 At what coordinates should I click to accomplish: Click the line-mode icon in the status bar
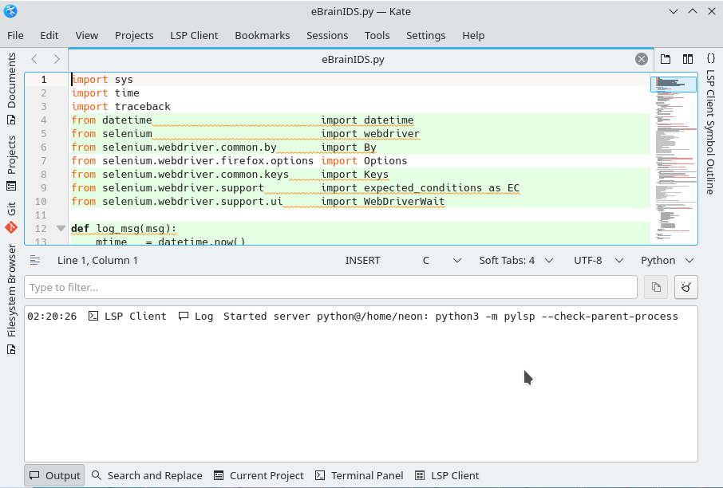[x=35, y=261]
